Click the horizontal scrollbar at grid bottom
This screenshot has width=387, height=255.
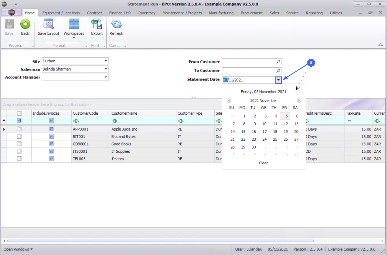160,241
